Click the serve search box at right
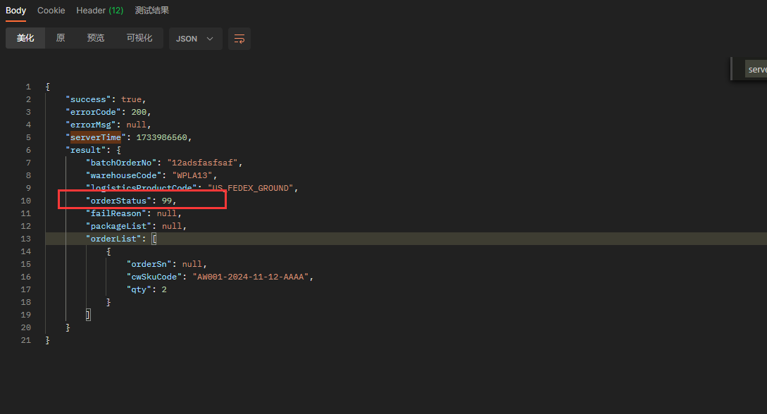Screen dimensions: 767x414 point(756,69)
